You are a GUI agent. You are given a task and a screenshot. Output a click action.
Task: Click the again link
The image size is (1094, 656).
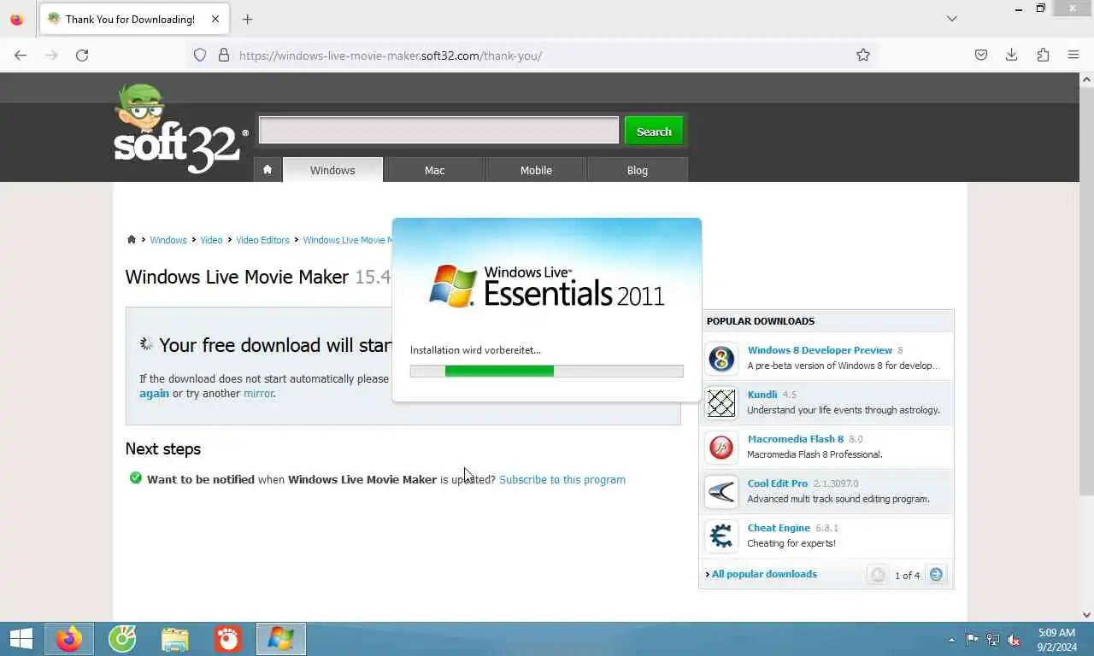pos(154,394)
